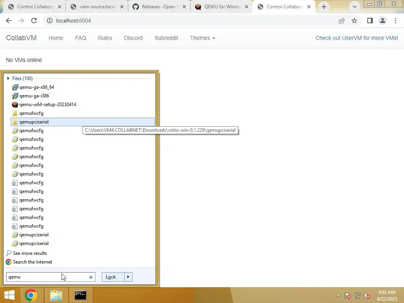Clear the qemu search text with X

[91, 277]
